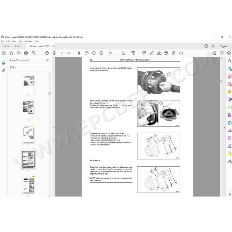Viewport: 232px width, 232px height.
Task: Open the Help menu
Action: (36, 41)
